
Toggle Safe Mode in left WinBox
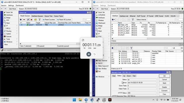[12, 9]
